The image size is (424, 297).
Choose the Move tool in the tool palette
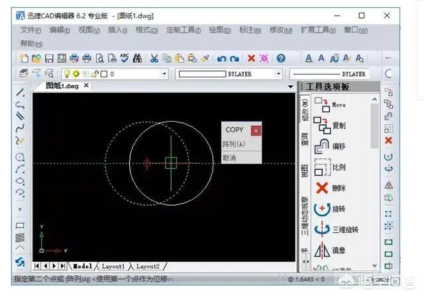point(330,105)
